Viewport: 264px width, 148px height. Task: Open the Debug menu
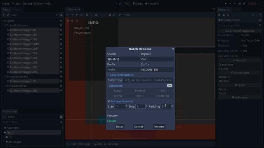27,4
